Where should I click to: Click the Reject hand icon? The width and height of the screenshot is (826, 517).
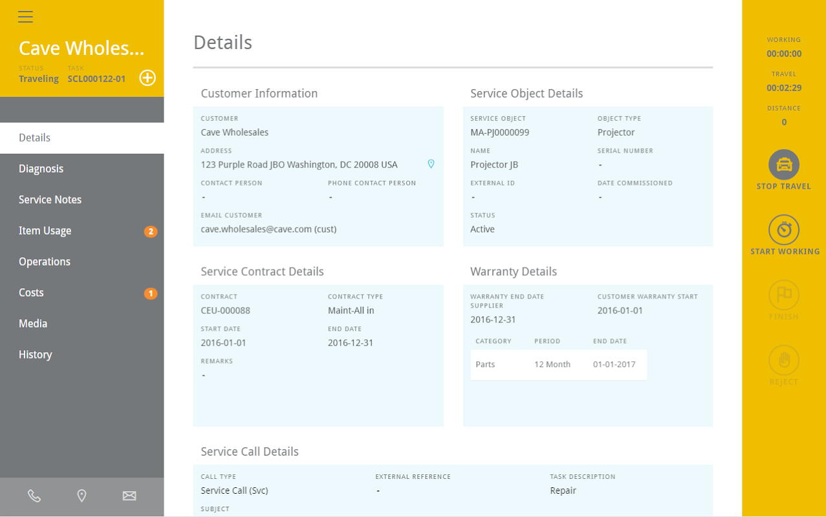coord(783,361)
